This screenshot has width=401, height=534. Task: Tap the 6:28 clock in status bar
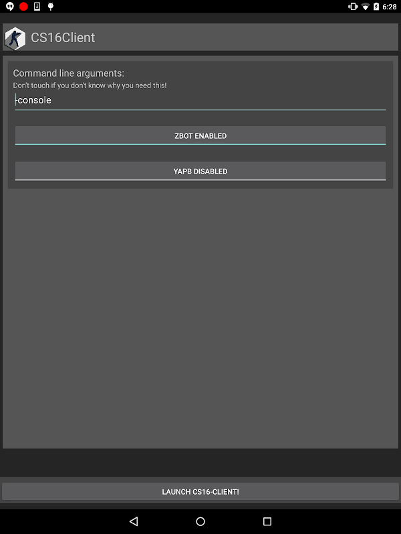click(390, 7)
